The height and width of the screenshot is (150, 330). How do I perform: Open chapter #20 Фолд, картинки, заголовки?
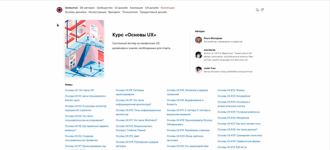tap(185, 138)
